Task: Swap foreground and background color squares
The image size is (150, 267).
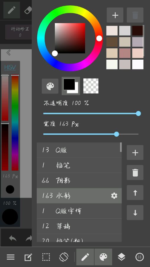Action: (71, 86)
